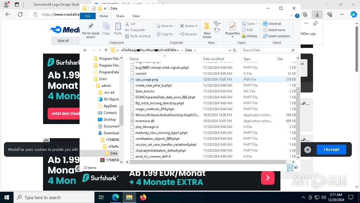This screenshot has height=203, width=360.
Task: Open the File ribbon tab
Action: 88,16
